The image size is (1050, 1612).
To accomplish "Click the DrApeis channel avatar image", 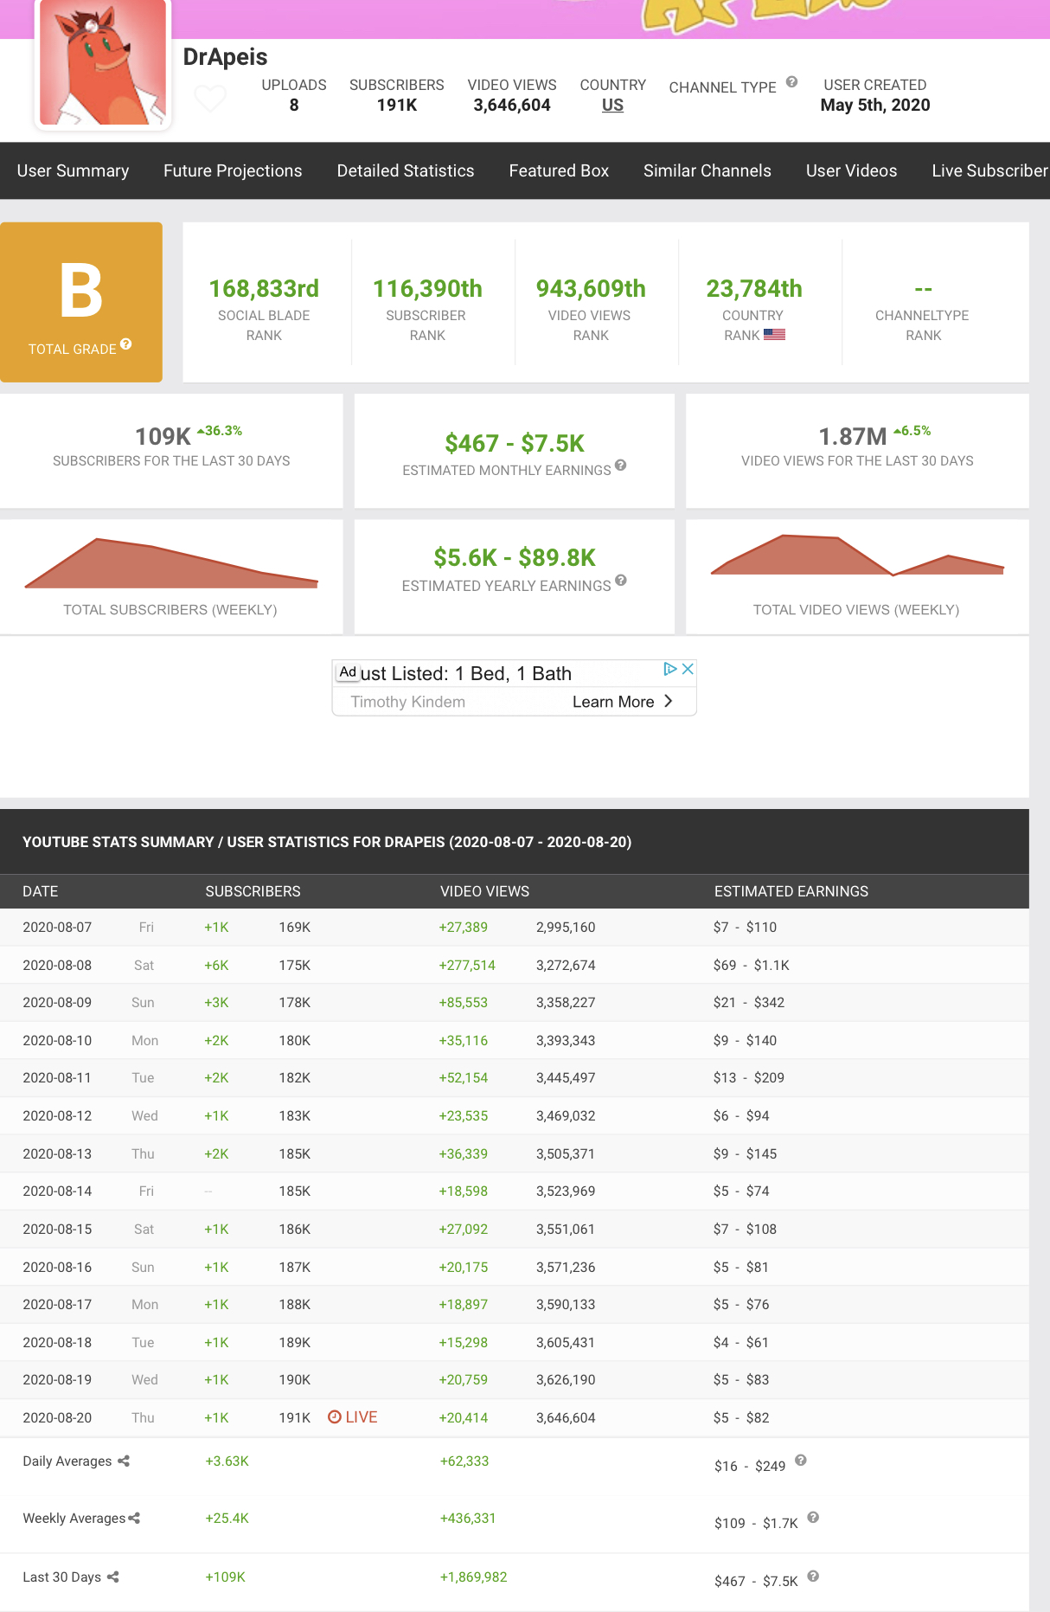I will point(103,62).
